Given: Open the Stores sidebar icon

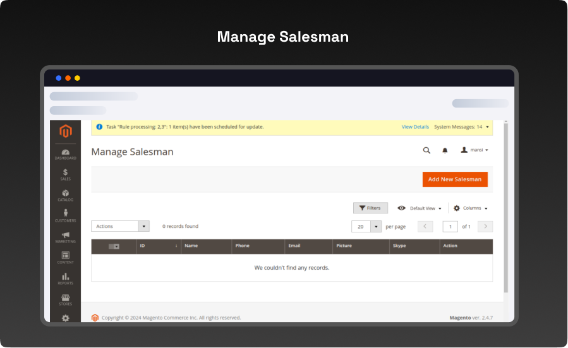Looking at the screenshot, I should click(66, 299).
